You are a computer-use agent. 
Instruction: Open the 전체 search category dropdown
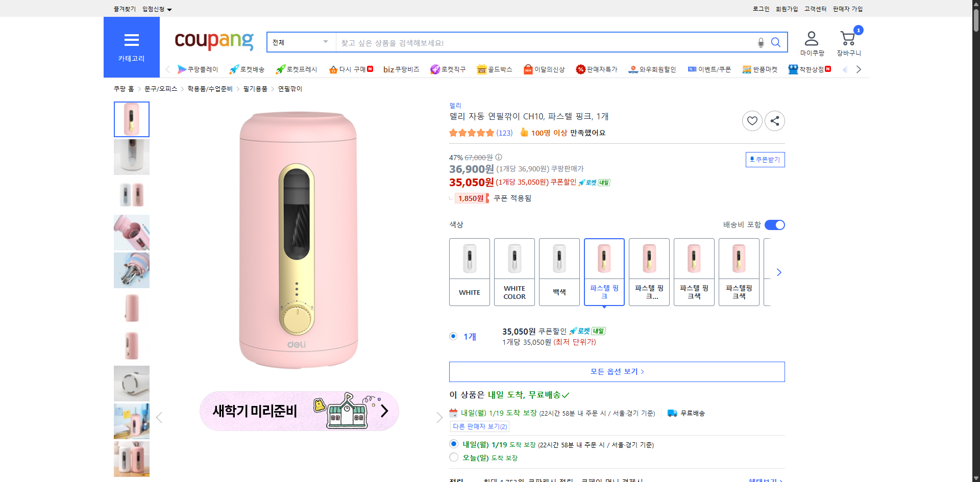(x=300, y=42)
